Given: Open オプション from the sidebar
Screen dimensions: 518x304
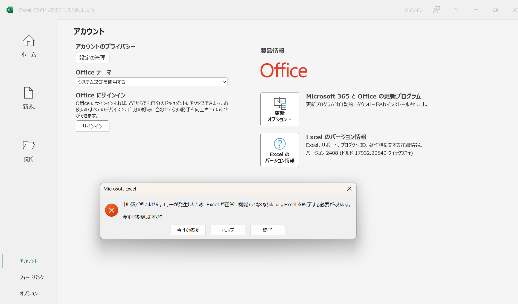Looking at the screenshot, I should point(28,293).
